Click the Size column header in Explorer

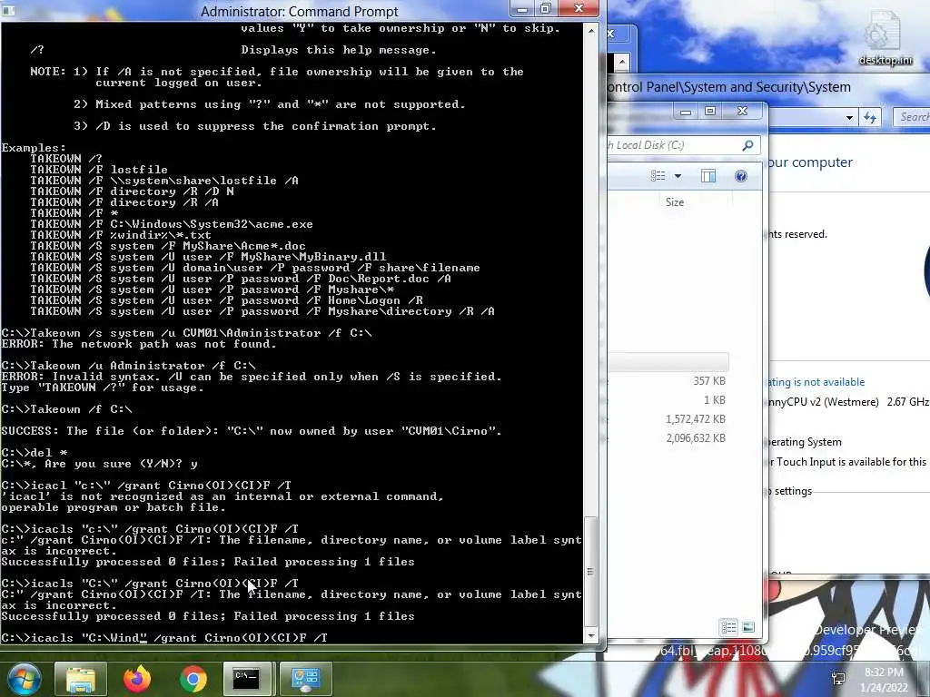(675, 202)
